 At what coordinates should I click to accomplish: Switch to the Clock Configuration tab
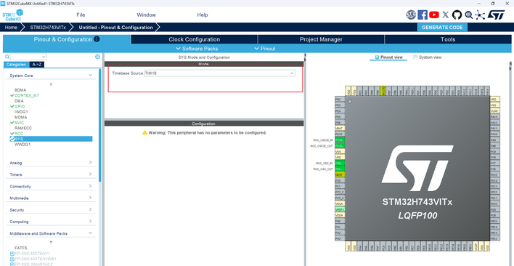click(x=194, y=39)
